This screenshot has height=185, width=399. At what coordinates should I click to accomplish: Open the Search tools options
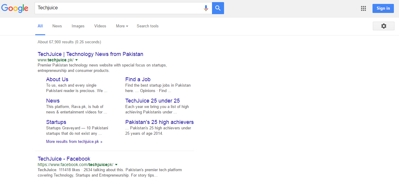(148, 26)
